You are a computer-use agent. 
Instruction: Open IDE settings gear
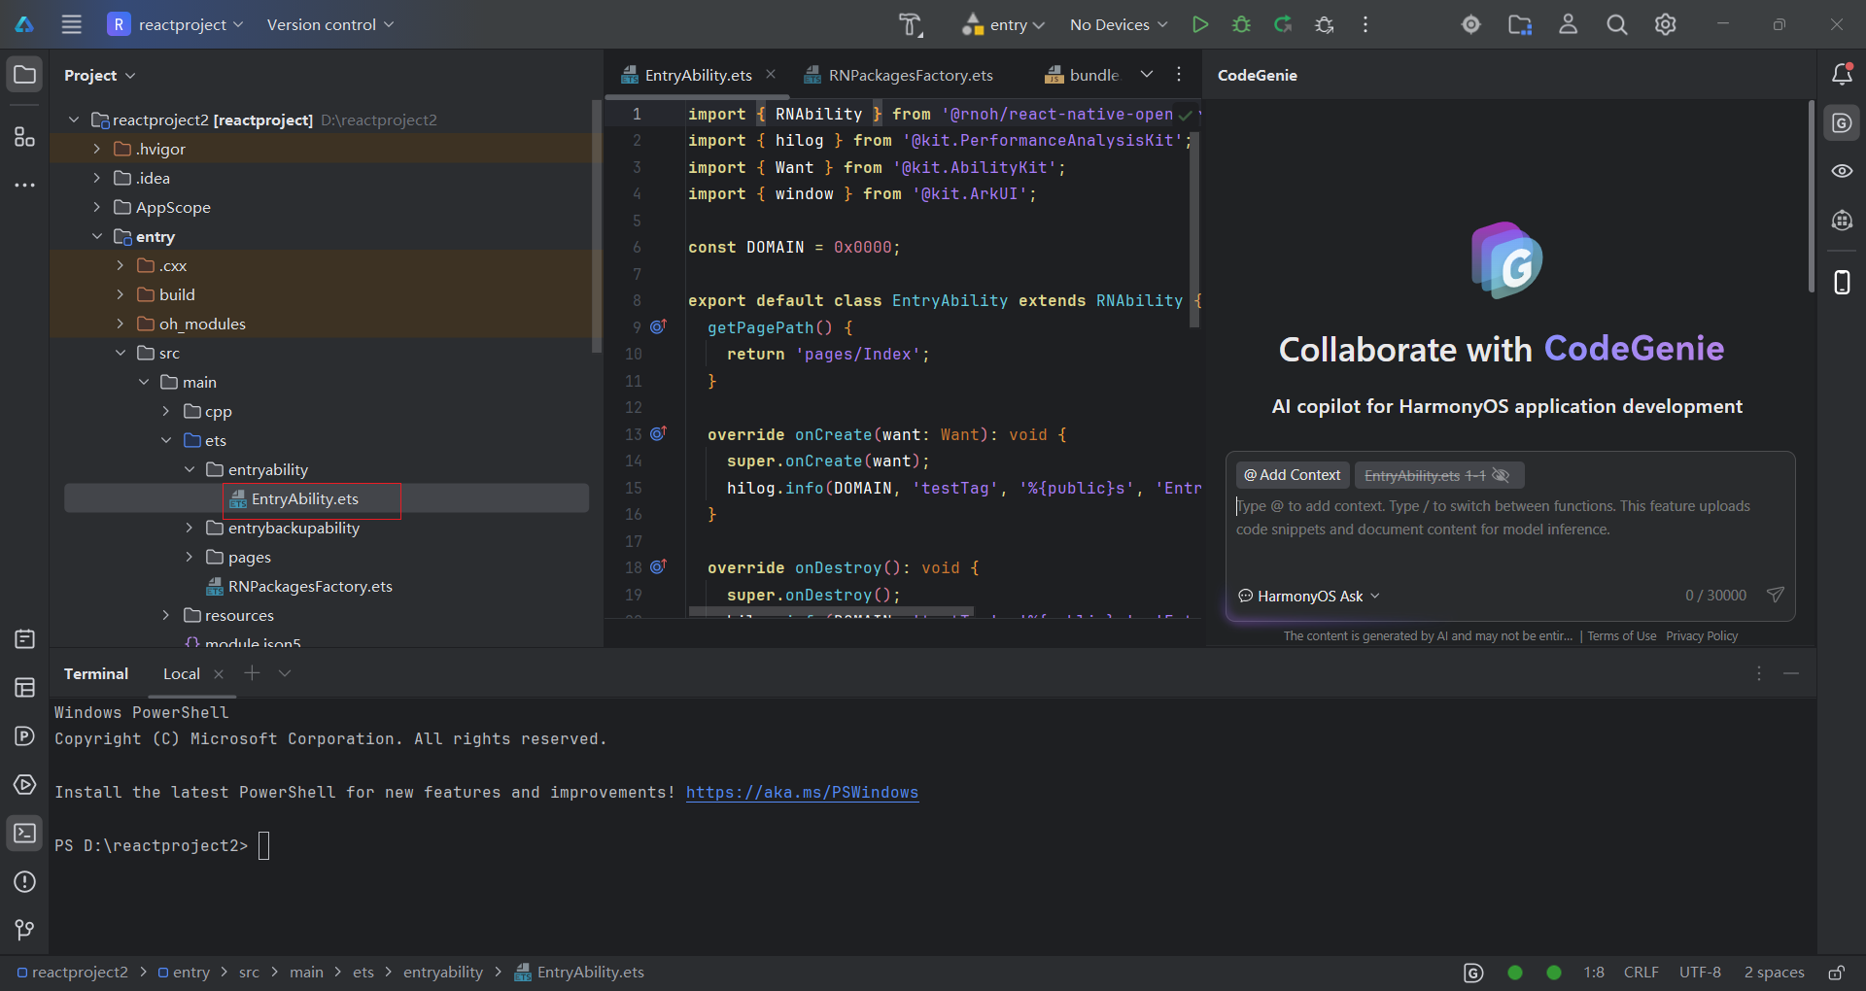click(1666, 24)
